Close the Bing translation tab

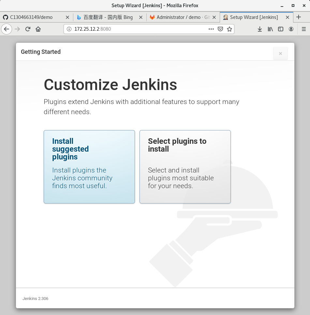click(141, 18)
